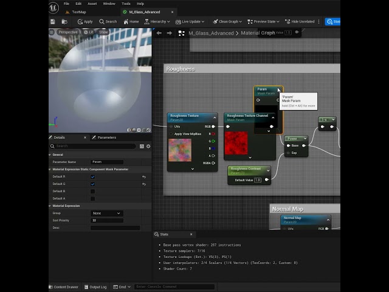Viewport: 389px width, 292px height.
Task: Navigate forward in graph history
Action: (x=169, y=33)
